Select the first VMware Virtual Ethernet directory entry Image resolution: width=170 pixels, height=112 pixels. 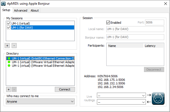click(40, 62)
